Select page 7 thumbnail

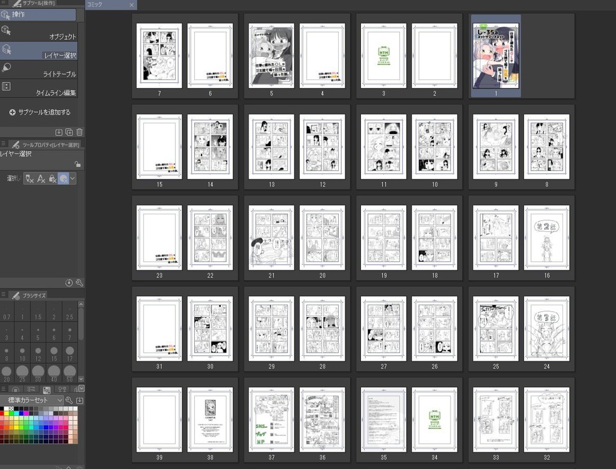click(159, 56)
